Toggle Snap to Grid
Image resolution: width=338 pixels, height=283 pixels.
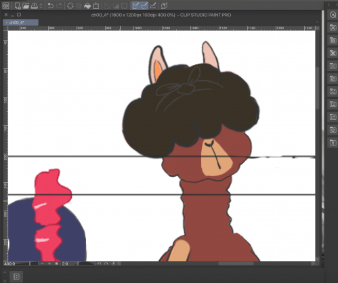[153, 5]
